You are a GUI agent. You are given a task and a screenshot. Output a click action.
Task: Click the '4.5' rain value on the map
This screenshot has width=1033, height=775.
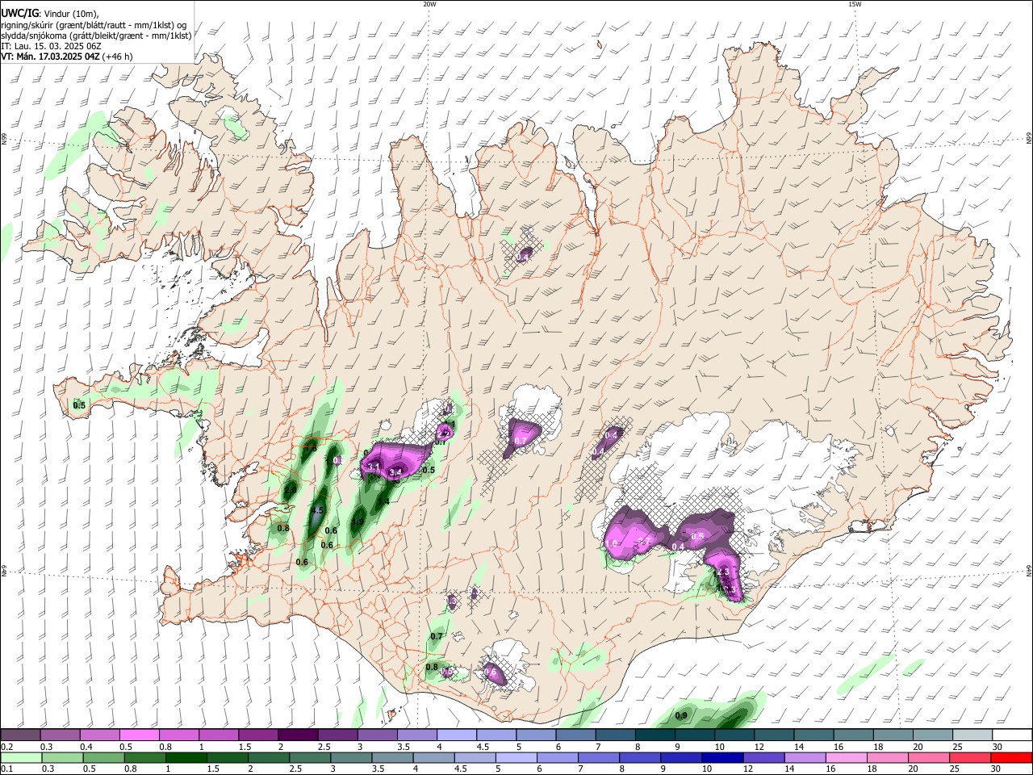click(x=317, y=511)
